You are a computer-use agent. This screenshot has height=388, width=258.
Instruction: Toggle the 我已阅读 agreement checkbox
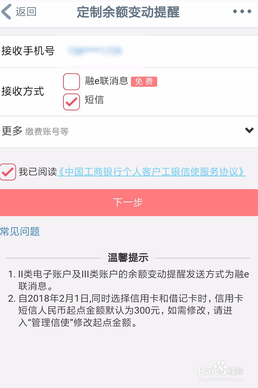coord(8,172)
